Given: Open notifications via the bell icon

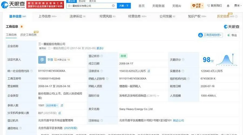Looking at the screenshot, I should (228, 6).
